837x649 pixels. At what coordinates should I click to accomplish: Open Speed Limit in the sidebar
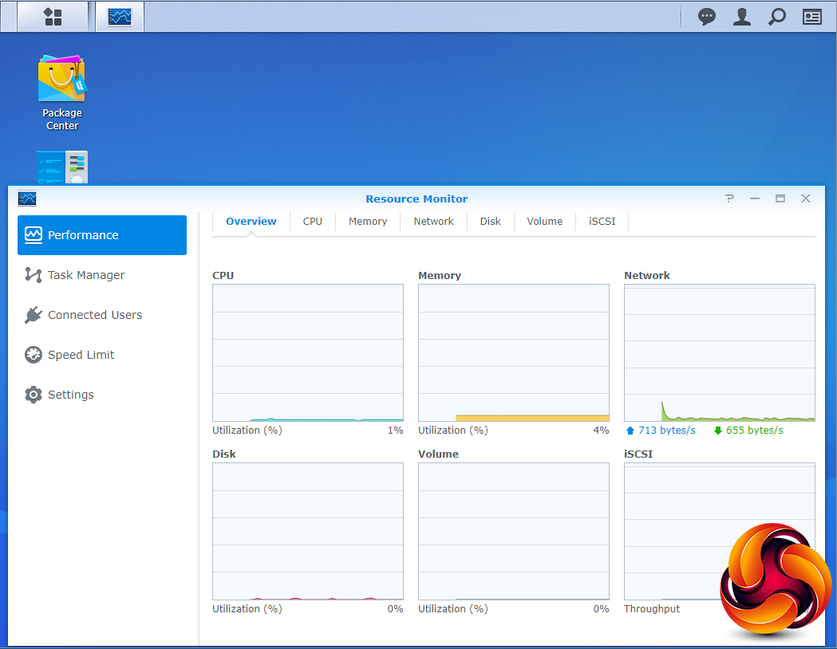coord(102,355)
